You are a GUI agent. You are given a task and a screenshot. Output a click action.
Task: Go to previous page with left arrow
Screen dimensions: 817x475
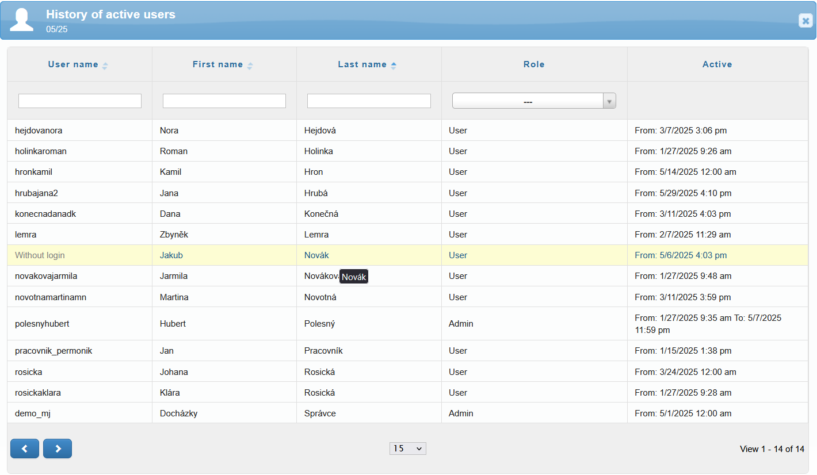[25, 449]
